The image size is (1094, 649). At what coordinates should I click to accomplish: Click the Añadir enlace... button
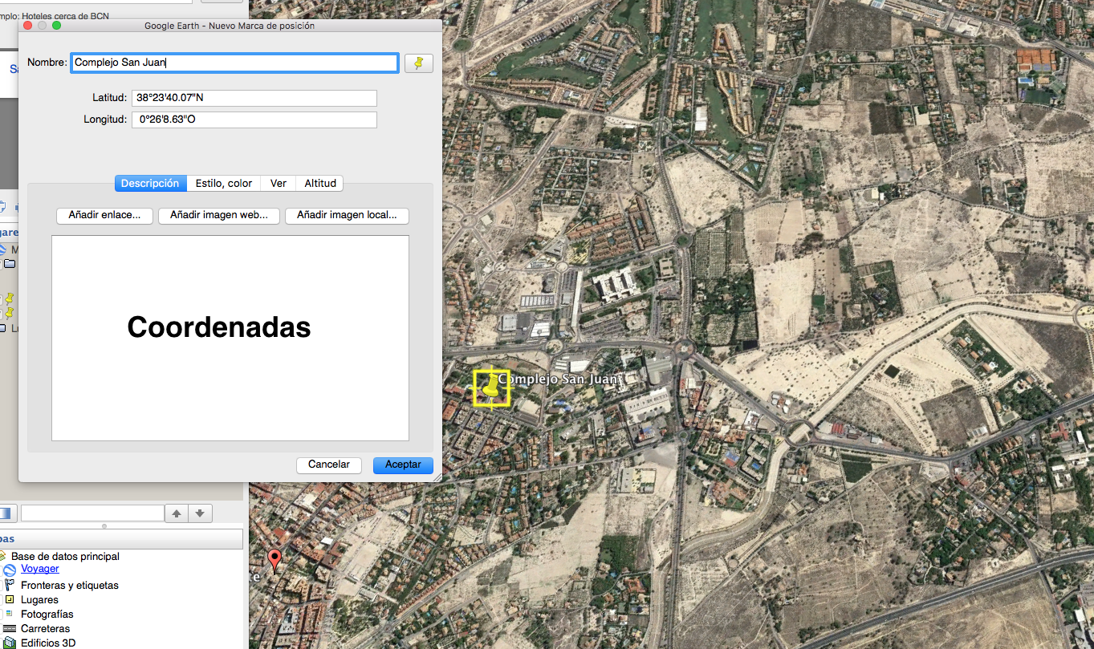pyautogui.click(x=104, y=216)
